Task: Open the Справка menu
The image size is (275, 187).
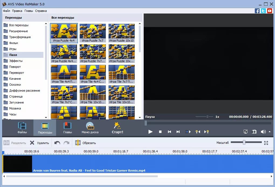Action: [x=41, y=11]
